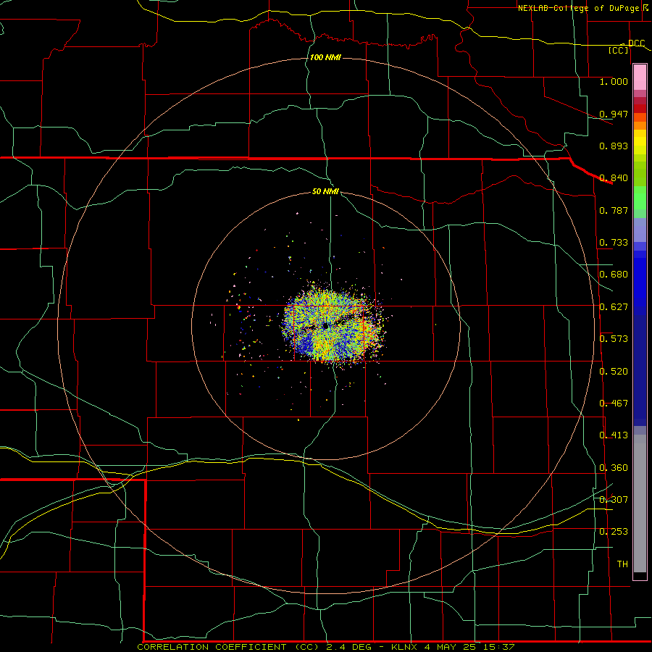Click the 0.627 scale value

tap(614, 307)
